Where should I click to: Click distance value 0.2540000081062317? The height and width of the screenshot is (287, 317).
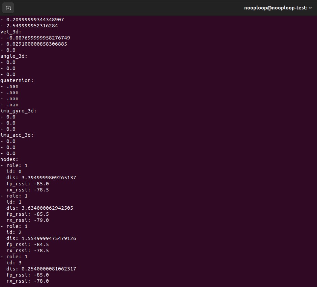pyautogui.click(x=49, y=269)
